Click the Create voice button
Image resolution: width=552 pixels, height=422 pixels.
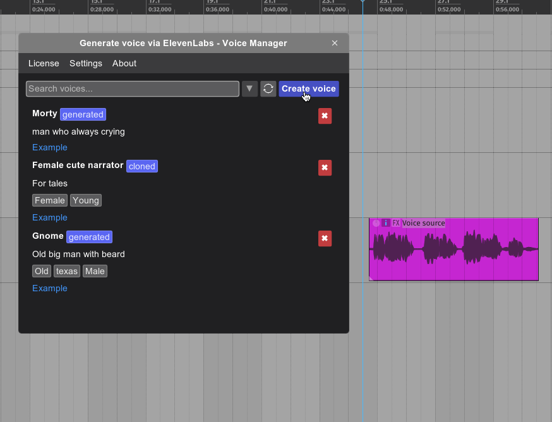[x=309, y=88]
